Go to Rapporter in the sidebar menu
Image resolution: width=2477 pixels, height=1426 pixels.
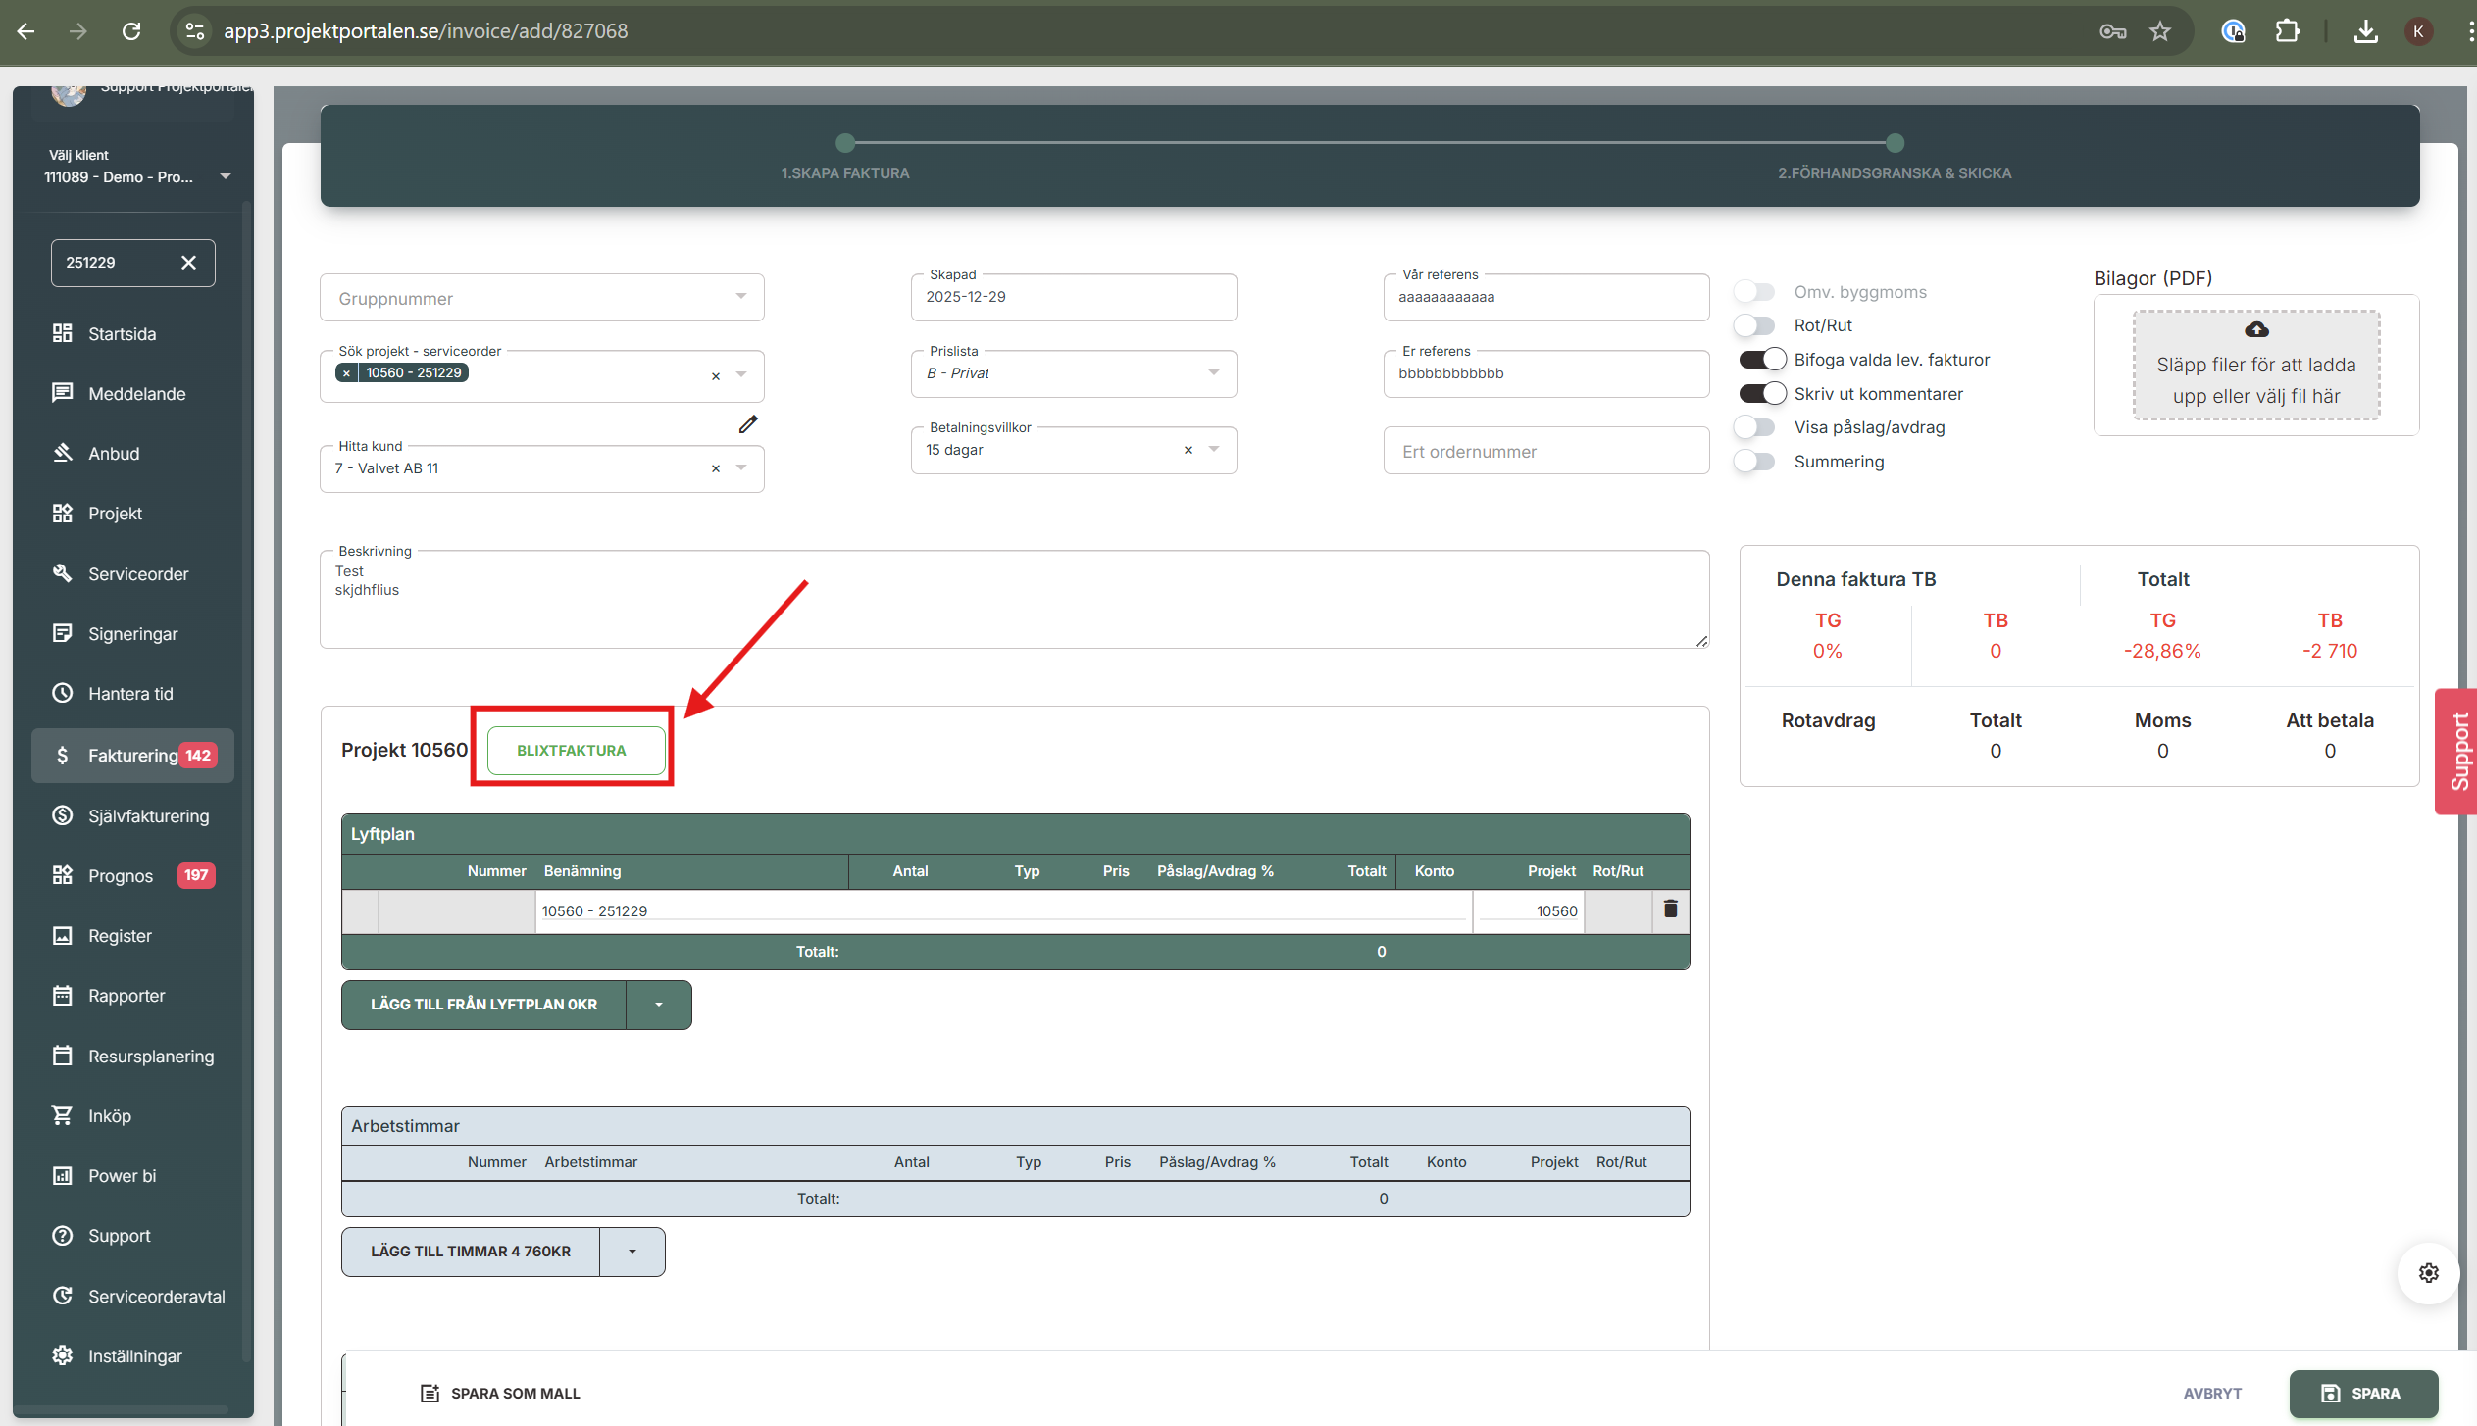(x=126, y=996)
